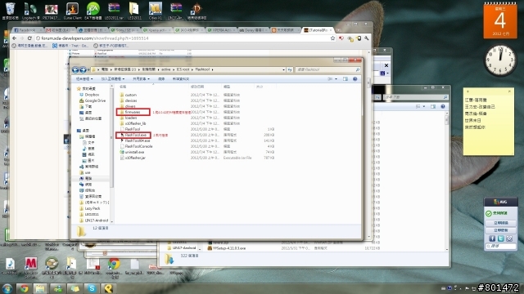Open Chrome from the taskbar
Viewport: 524px width, 294px height.
pos(24,288)
